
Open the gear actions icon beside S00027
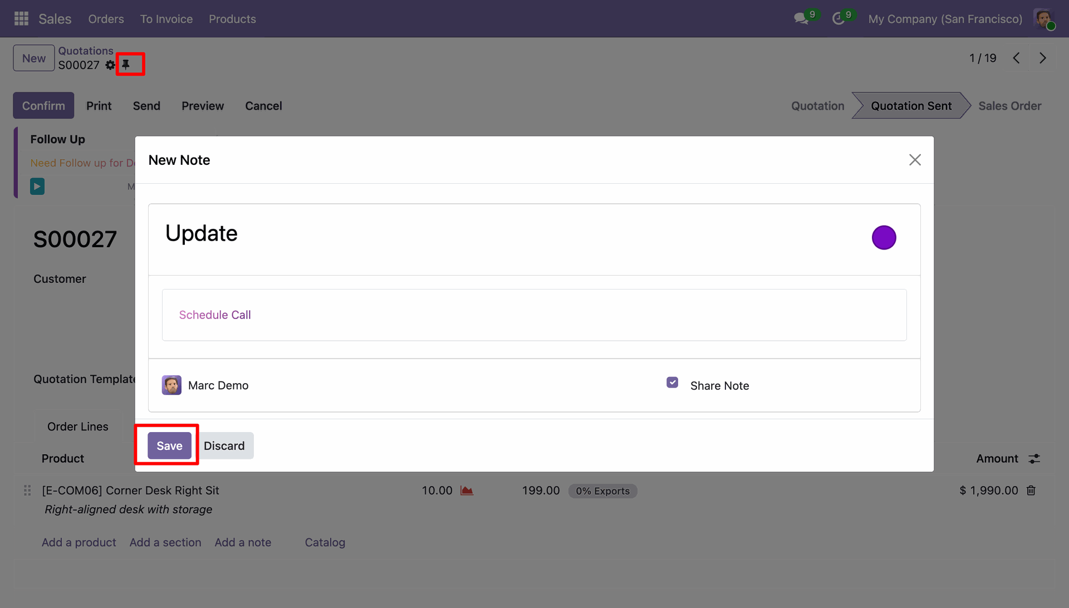pyautogui.click(x=110, y=65)
